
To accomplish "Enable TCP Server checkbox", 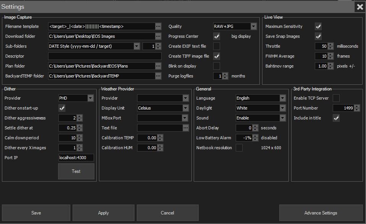I will point(336,98).
